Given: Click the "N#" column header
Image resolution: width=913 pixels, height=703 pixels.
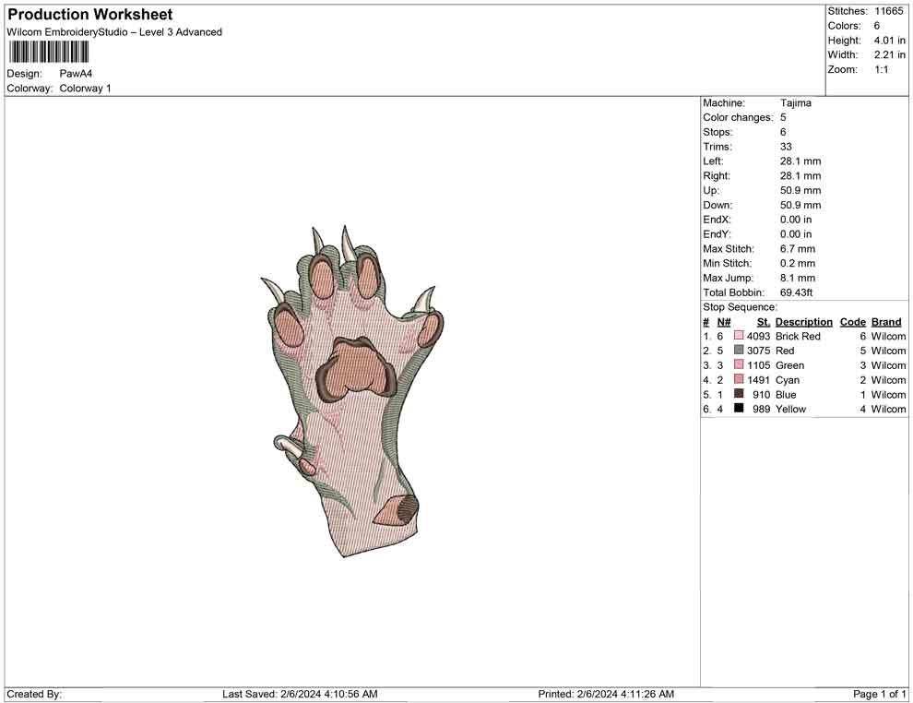Looking at the screenshot, I should click(x=724, y=321).
